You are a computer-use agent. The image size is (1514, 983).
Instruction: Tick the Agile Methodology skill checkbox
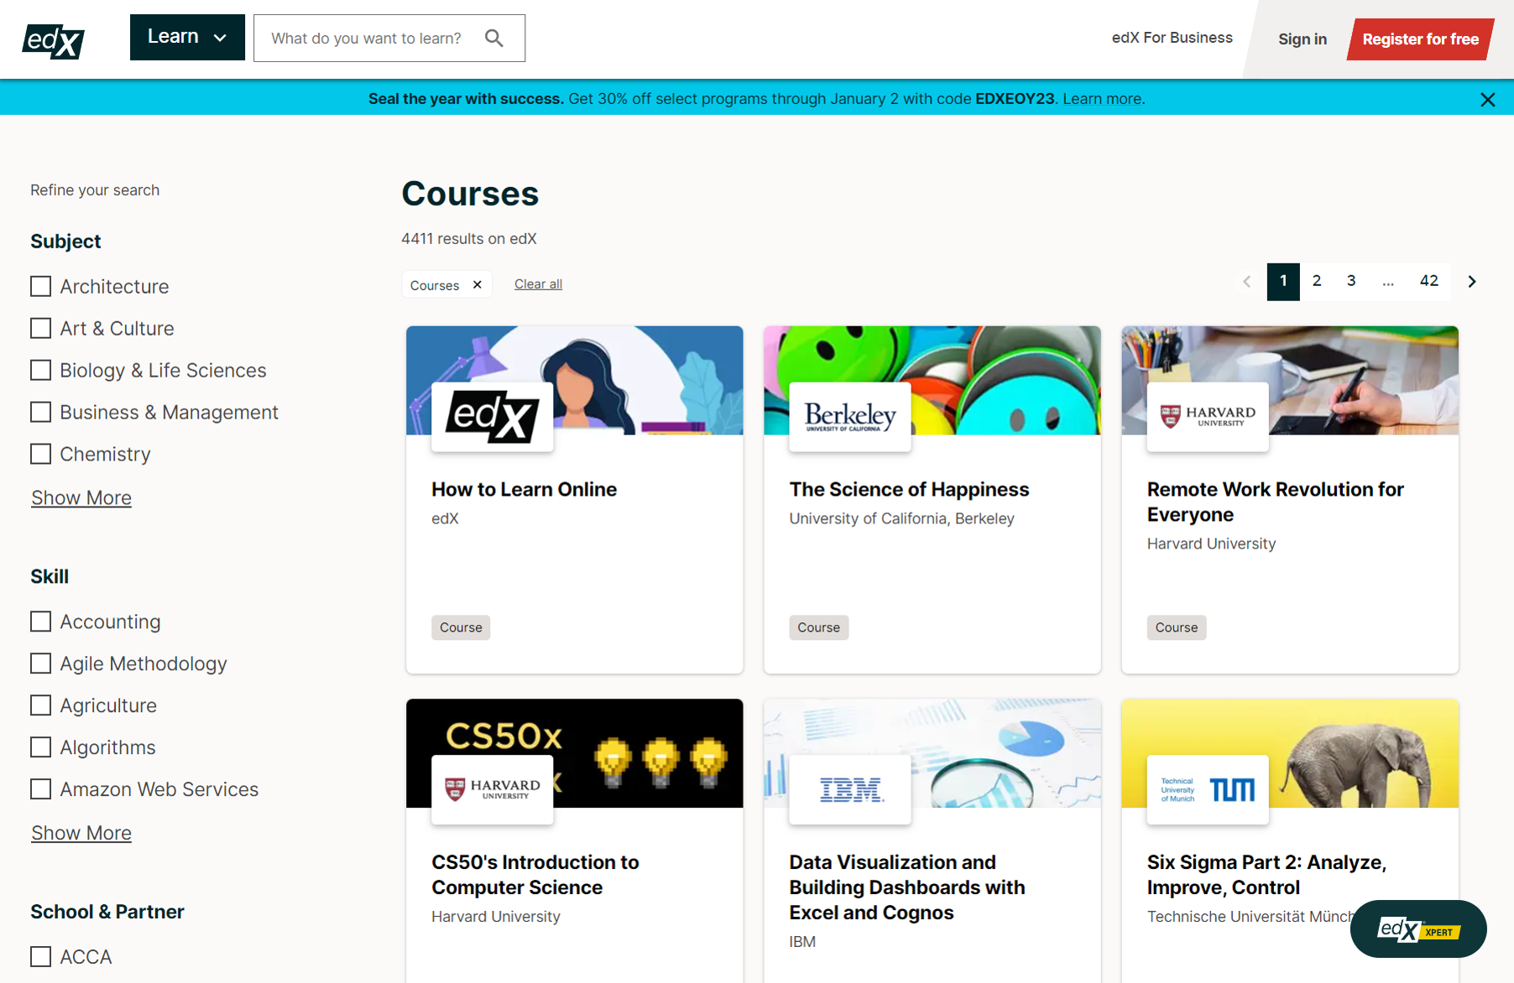(41, 664)
